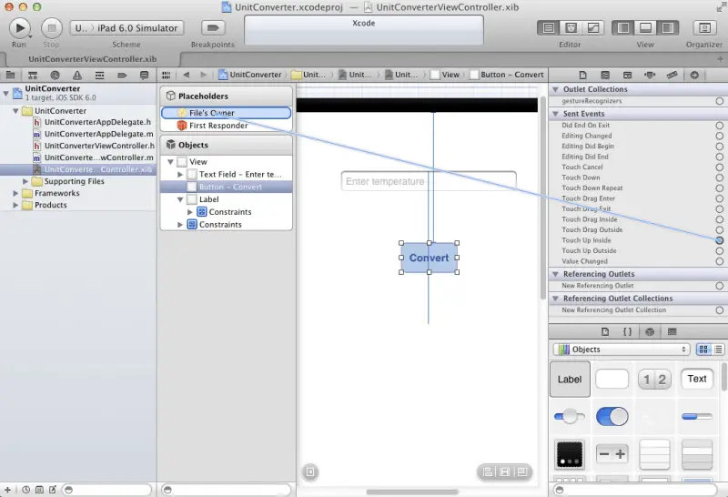
Task: Switch to the Assistant editor
Action: tap(571, 27)
